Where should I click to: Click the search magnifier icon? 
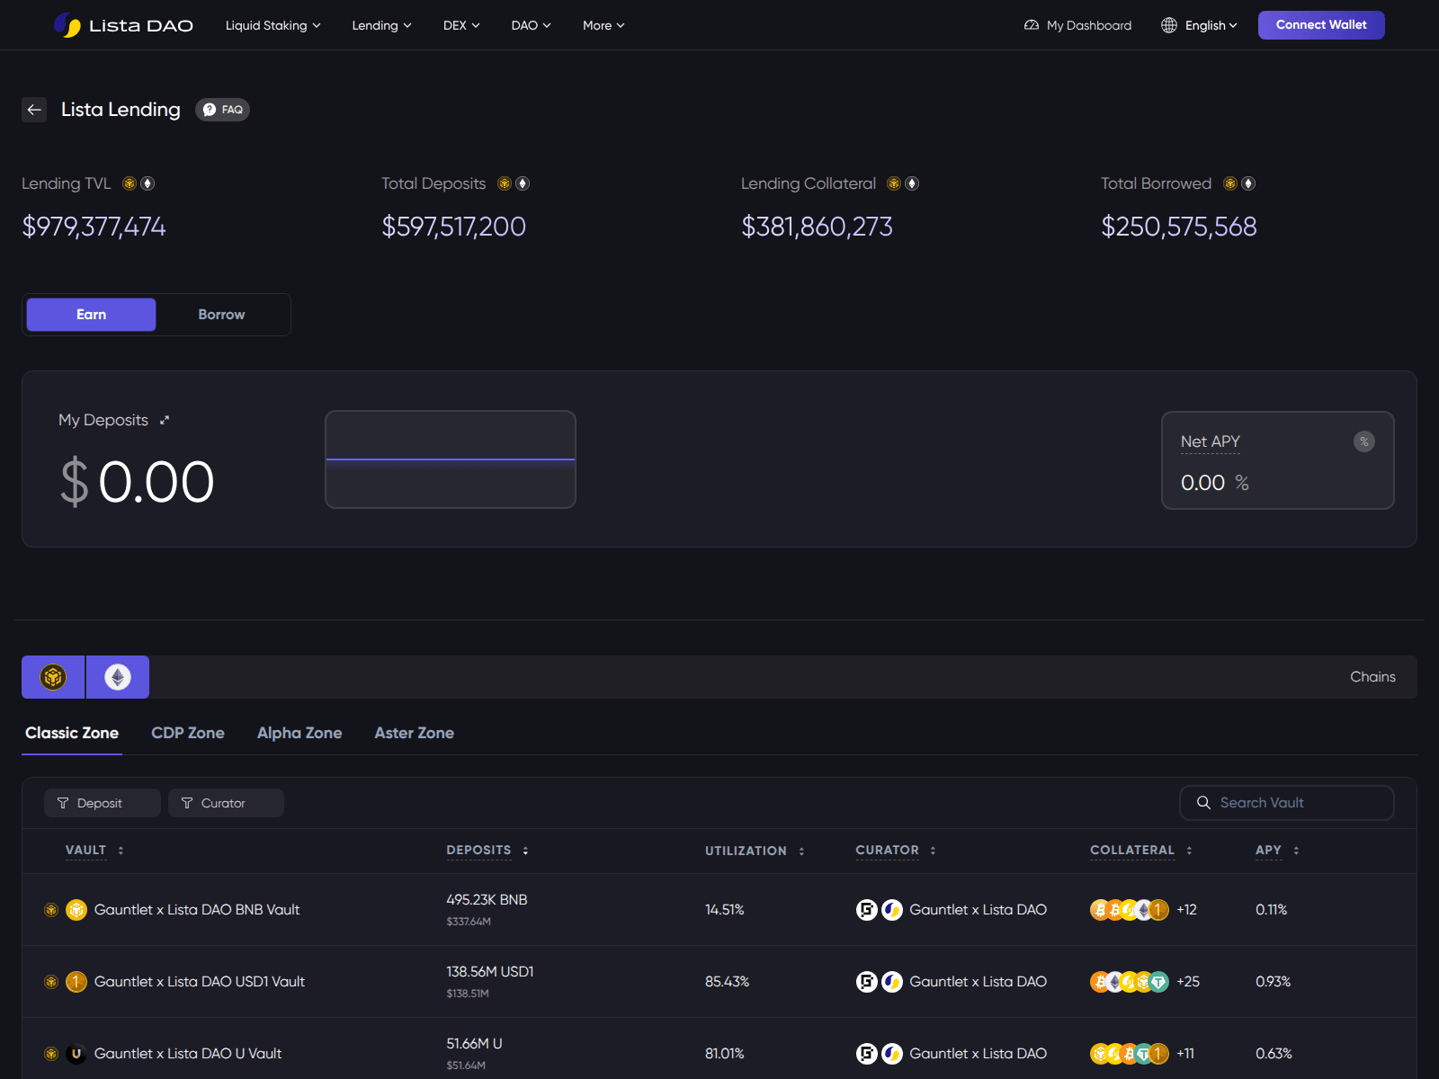click(x=1203, y=803)
